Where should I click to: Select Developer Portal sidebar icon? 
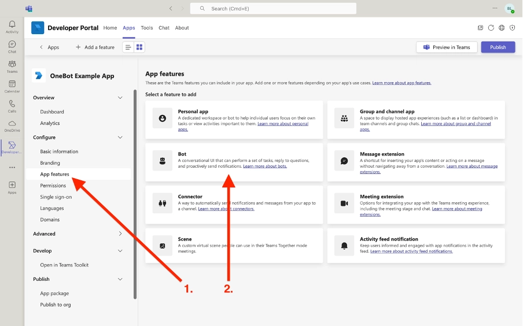pyautogui.click(x=12, y=147)
